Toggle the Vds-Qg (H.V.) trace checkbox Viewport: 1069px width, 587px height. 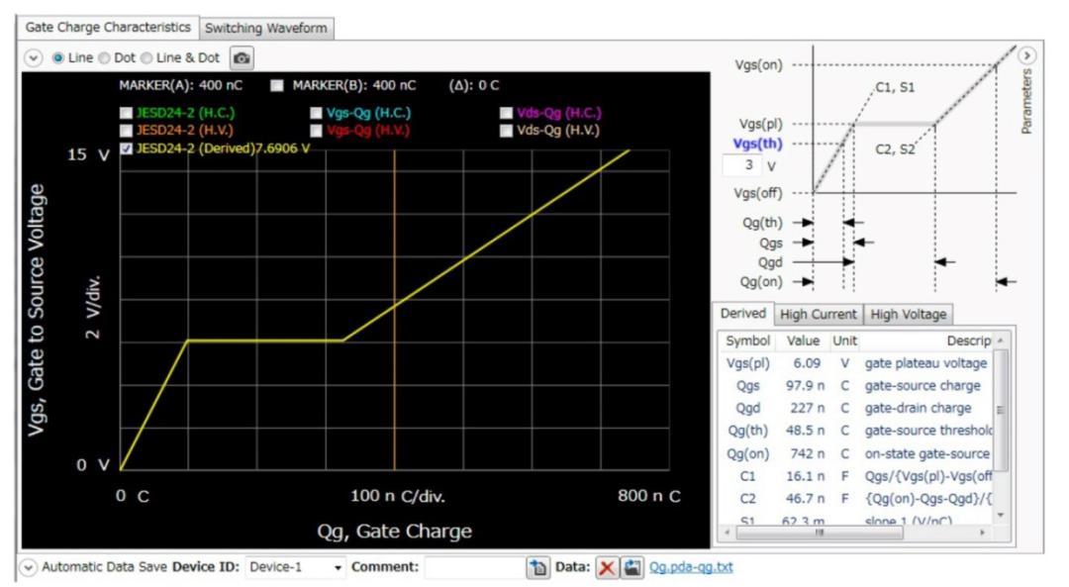506,131
